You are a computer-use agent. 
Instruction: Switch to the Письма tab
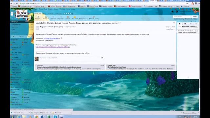click(38, 14)
